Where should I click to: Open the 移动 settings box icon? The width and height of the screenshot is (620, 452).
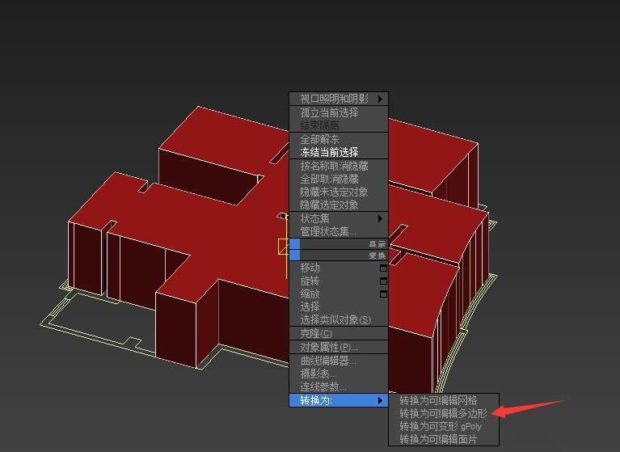pos(383,268)
